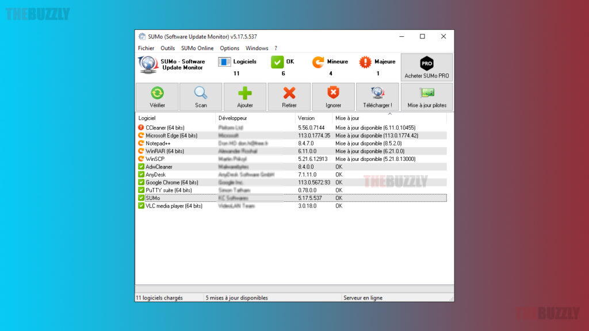Click the Vérifier refresh icon
The image size is (589, 331).
tap(157, 93)
